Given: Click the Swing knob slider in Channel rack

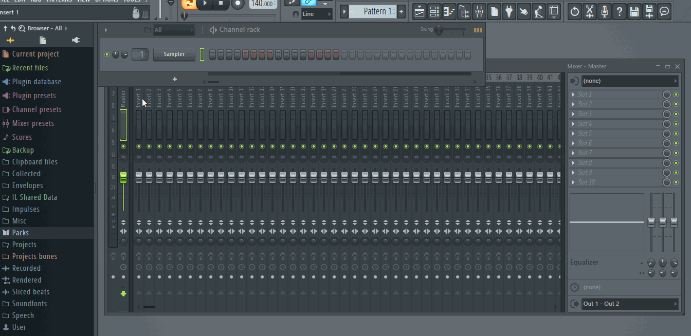Looking at the screenshot, I should [x=439, y=30].
